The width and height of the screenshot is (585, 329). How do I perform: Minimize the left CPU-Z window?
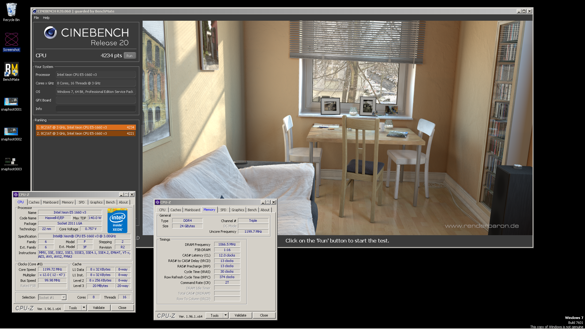point(121,195)
